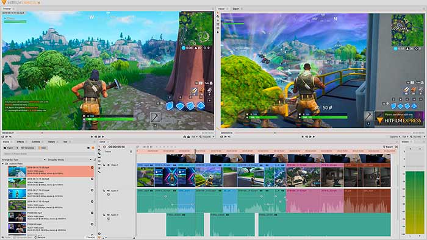Click the Templates button
Viewport: 427px width, 240px height.
28,148
